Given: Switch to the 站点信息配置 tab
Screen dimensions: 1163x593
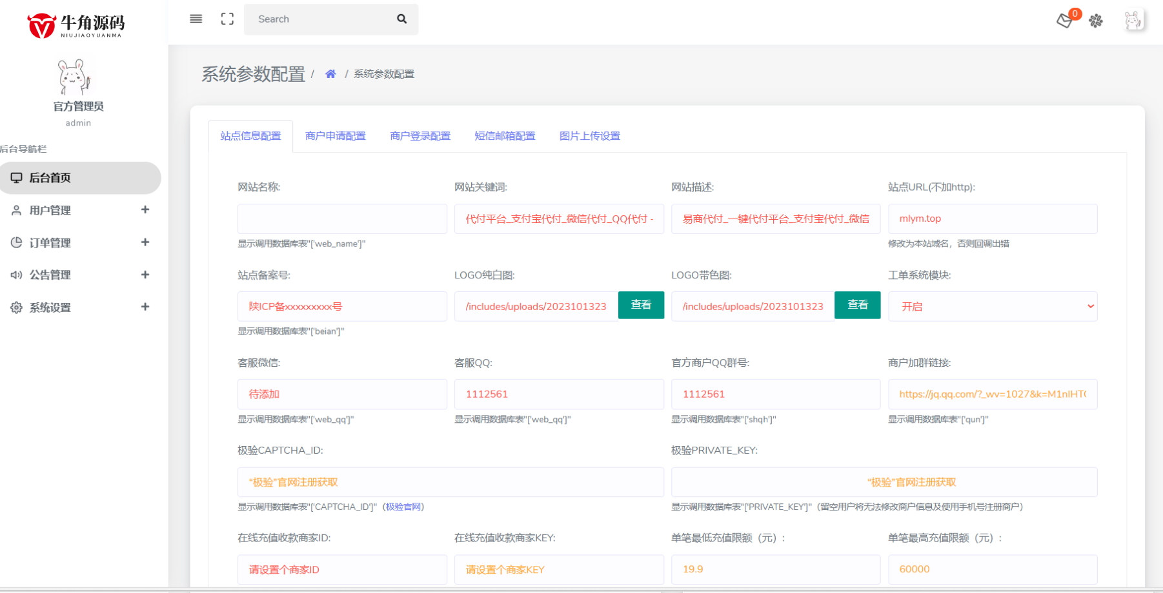Looking at the screenshot, I should click(x=250, y=136).
